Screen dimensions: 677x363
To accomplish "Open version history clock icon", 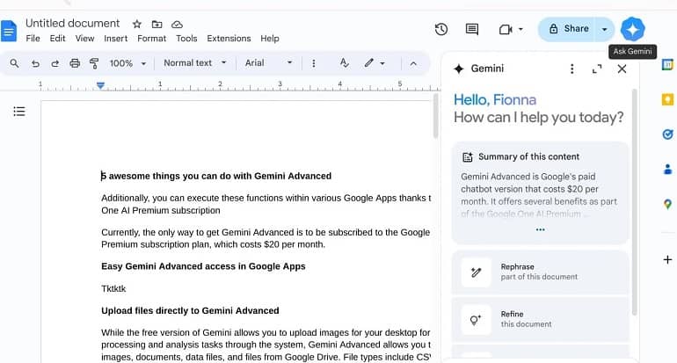I will click(440, 29).
